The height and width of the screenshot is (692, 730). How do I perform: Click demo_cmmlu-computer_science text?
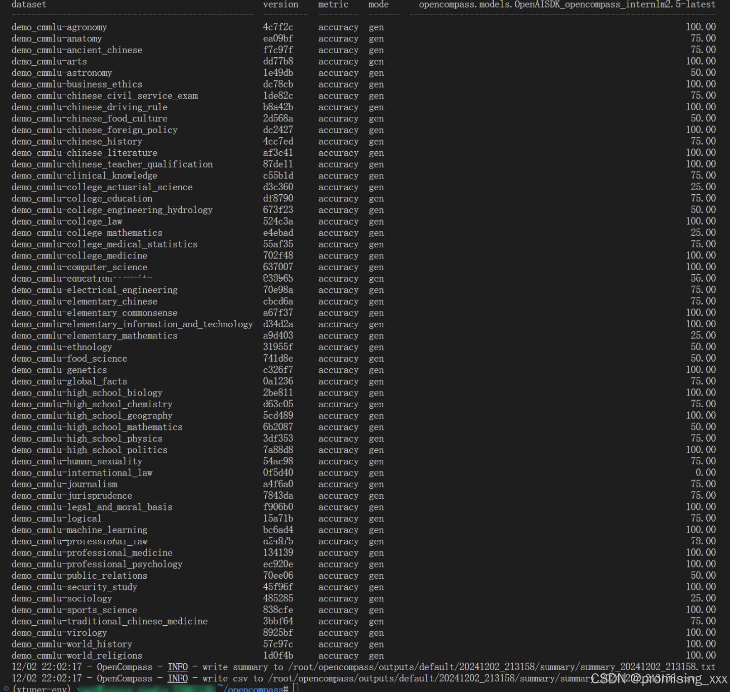pyautogui.click(x=79, y=267)
